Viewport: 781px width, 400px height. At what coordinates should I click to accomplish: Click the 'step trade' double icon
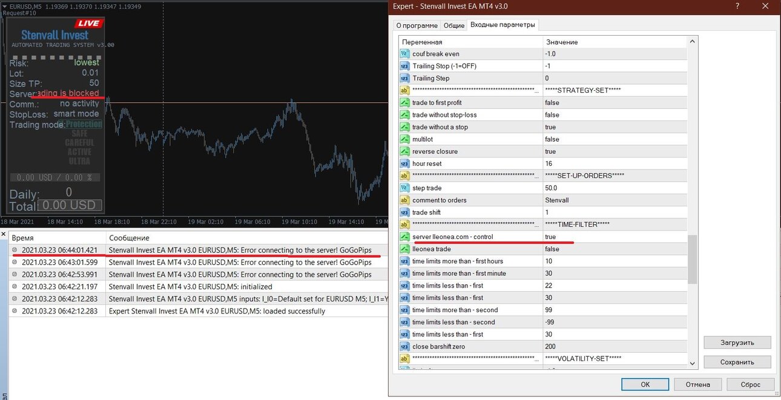(405, 188)
